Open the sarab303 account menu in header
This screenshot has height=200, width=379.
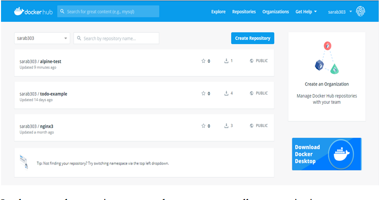tap(340, 12)
